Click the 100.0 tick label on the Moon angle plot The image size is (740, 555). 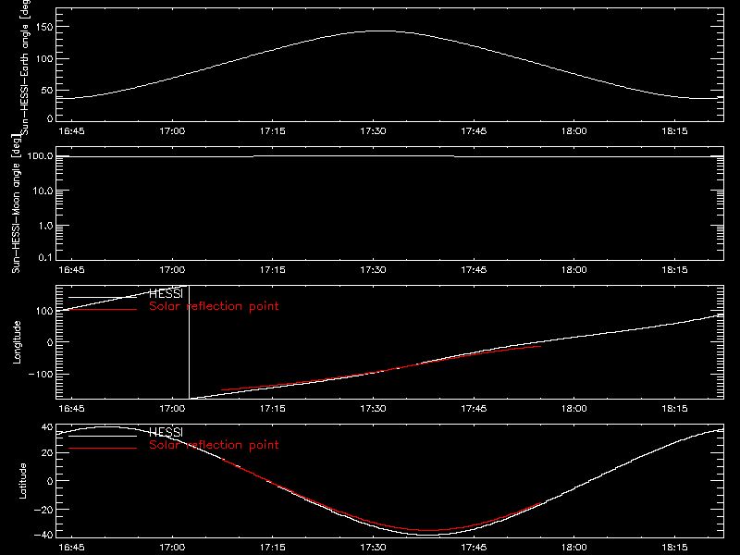click(x=40, y=156)
